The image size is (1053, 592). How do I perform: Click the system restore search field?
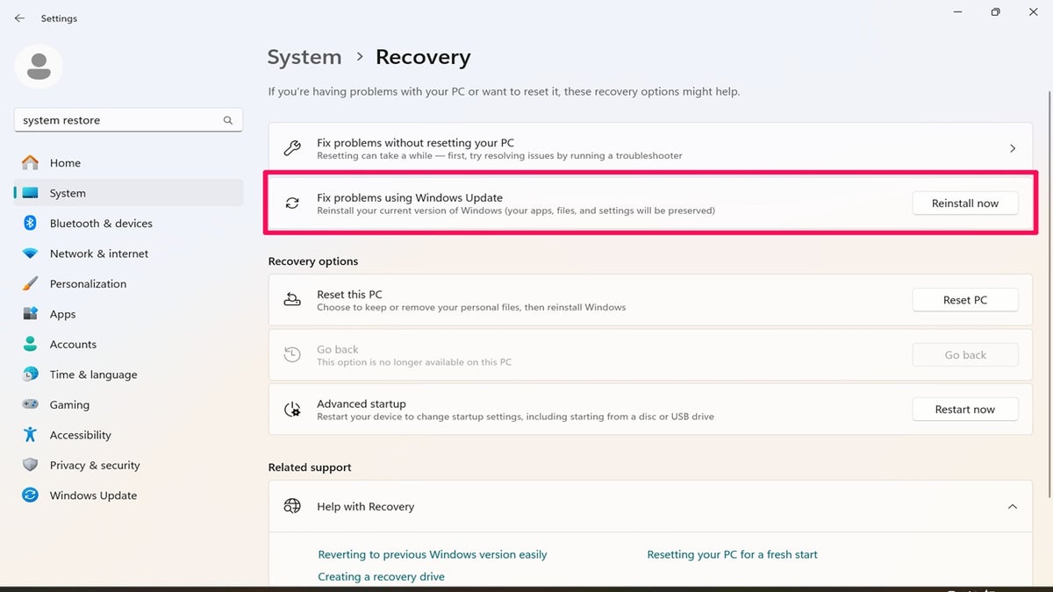(118, 120)
